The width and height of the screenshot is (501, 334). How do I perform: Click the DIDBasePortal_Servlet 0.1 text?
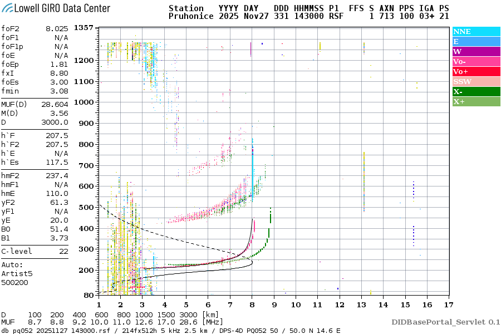click(x=445, y=322)
